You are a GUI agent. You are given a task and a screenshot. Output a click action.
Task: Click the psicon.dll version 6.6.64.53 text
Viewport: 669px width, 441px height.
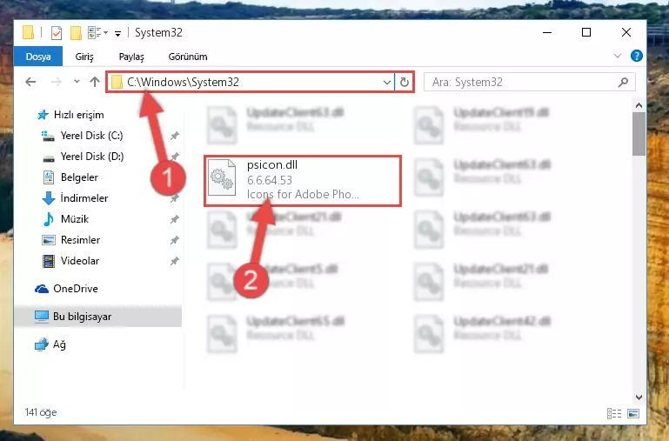tap(270, 180)
